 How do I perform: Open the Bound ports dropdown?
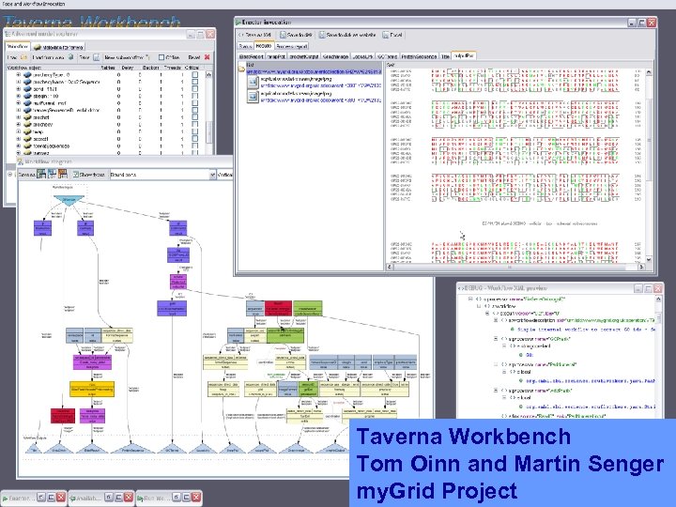click(x=212, y=175)
